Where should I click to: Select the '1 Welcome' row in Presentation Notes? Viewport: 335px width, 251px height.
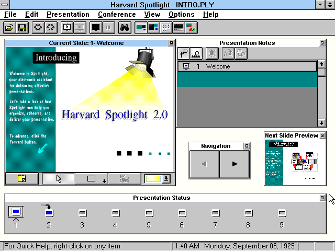click(x=247, y=66)
